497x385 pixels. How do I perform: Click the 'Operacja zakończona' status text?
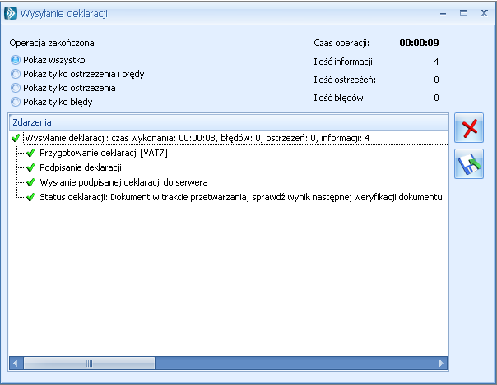(52, 43)
